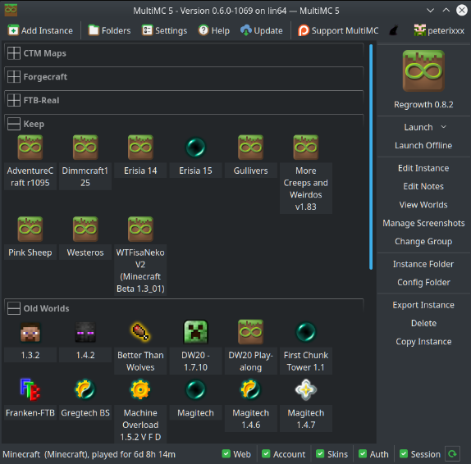471x464 pixels.
Task: Select the WTFisaNeko V2 instance icon
Action: (x=140, y=229)
